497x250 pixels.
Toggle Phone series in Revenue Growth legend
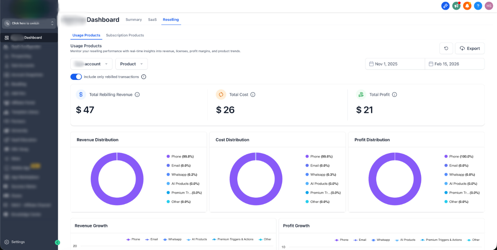(133, 239)
